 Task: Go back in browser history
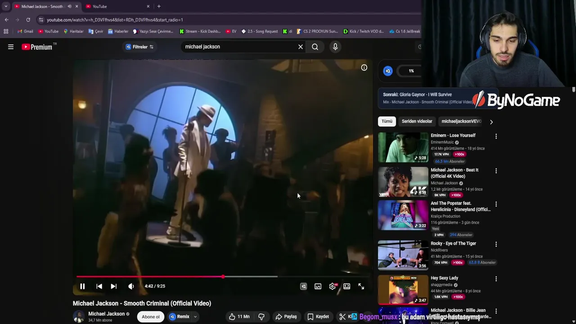click(x=6, y=20)
